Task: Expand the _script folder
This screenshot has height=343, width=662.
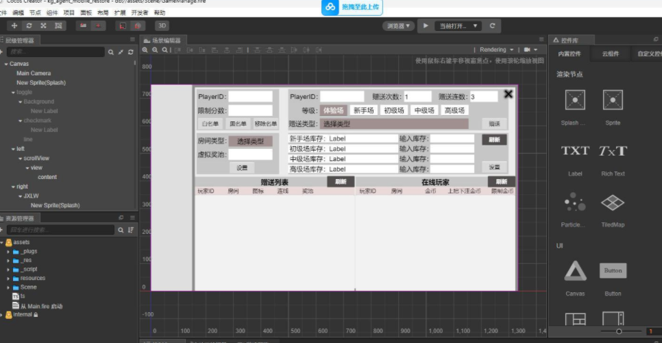Action: pos(8,269)
